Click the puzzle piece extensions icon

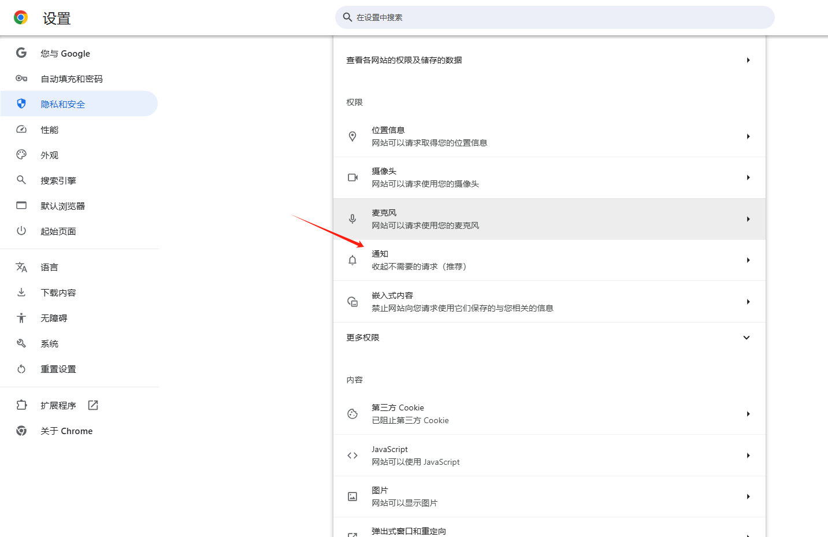point(21,405)
